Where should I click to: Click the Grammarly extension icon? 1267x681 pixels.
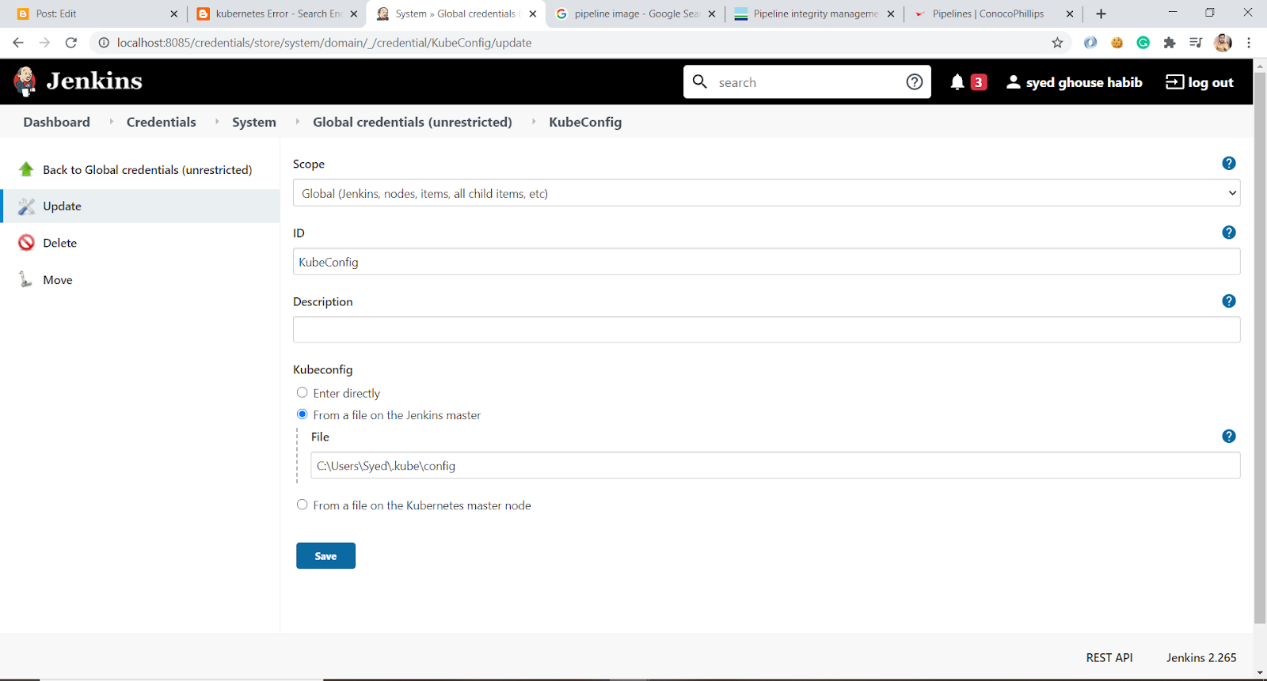[x=1143, y=43]
